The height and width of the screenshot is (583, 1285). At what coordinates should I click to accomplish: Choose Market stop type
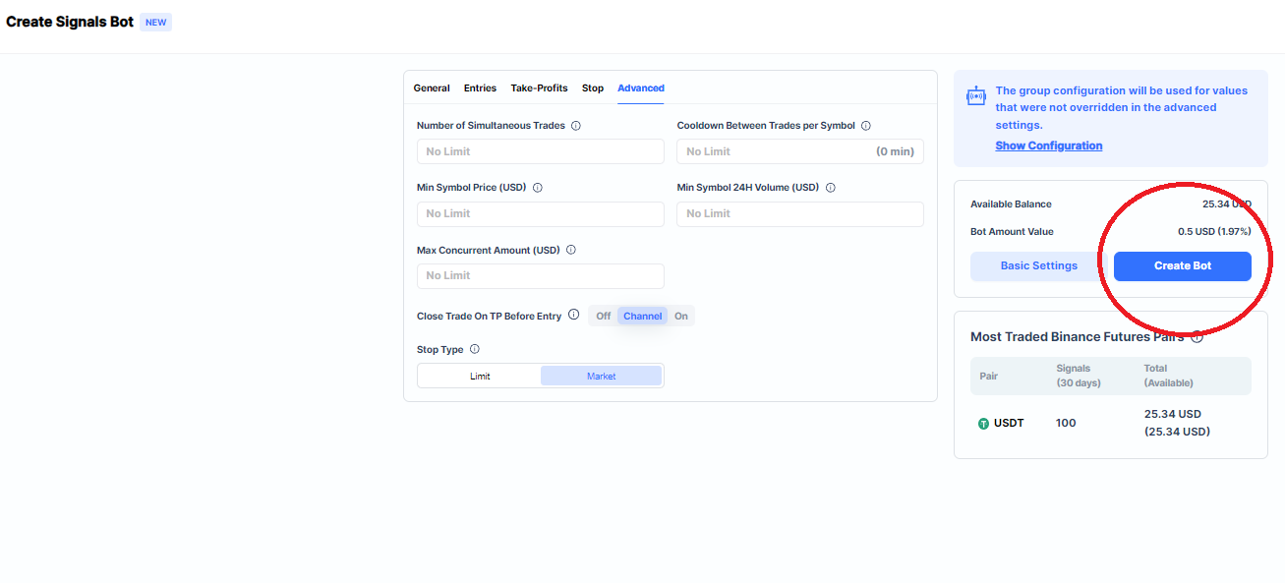(x=601, y=376)
